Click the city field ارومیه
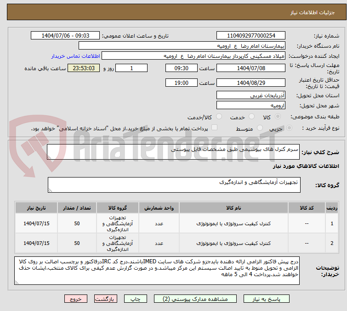The width and height of the screenshot is (347, 311). click(x=251, y=106)
